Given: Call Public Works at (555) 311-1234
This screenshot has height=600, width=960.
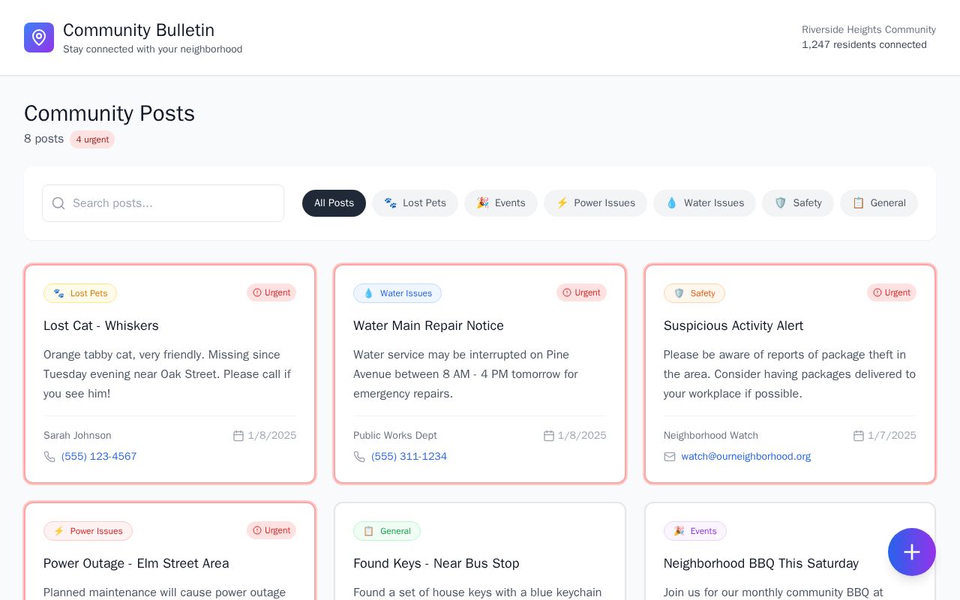Looking at the screenshot, I should 409,457.
